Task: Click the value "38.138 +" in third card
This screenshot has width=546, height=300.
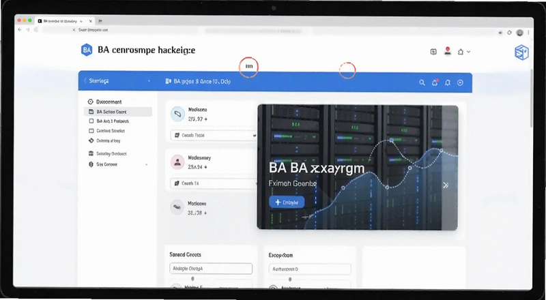Action: (x=197, y=213)
